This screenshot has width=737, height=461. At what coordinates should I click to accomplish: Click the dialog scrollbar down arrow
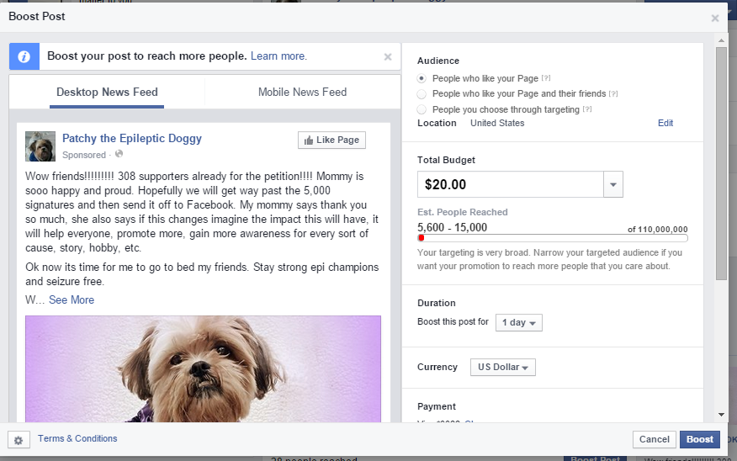(x=722, y=415)
